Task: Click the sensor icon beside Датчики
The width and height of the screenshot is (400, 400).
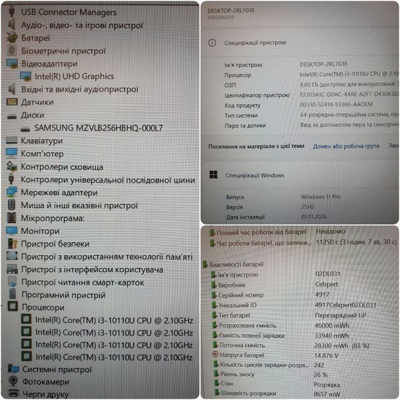Action: click(x=12, y=102)
